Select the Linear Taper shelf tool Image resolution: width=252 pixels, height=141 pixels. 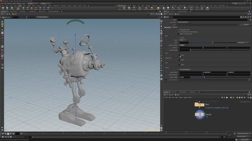pyautogui.click(x=12, y=8)
